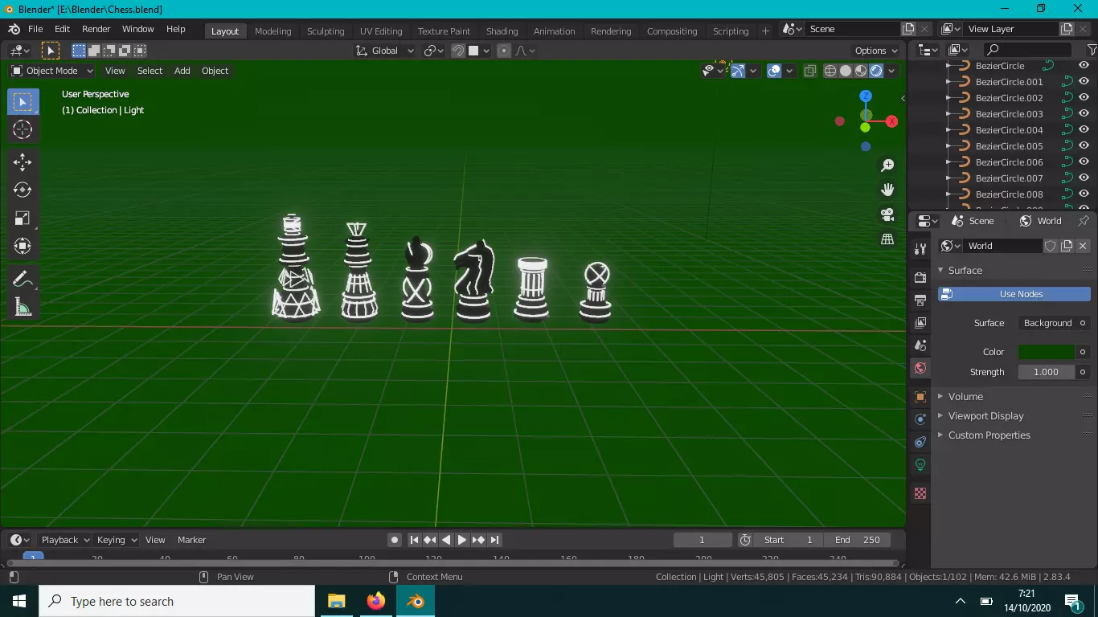1098x617 pixels.
Task: Click the new World duplicate button
Action: (1067, 246)
